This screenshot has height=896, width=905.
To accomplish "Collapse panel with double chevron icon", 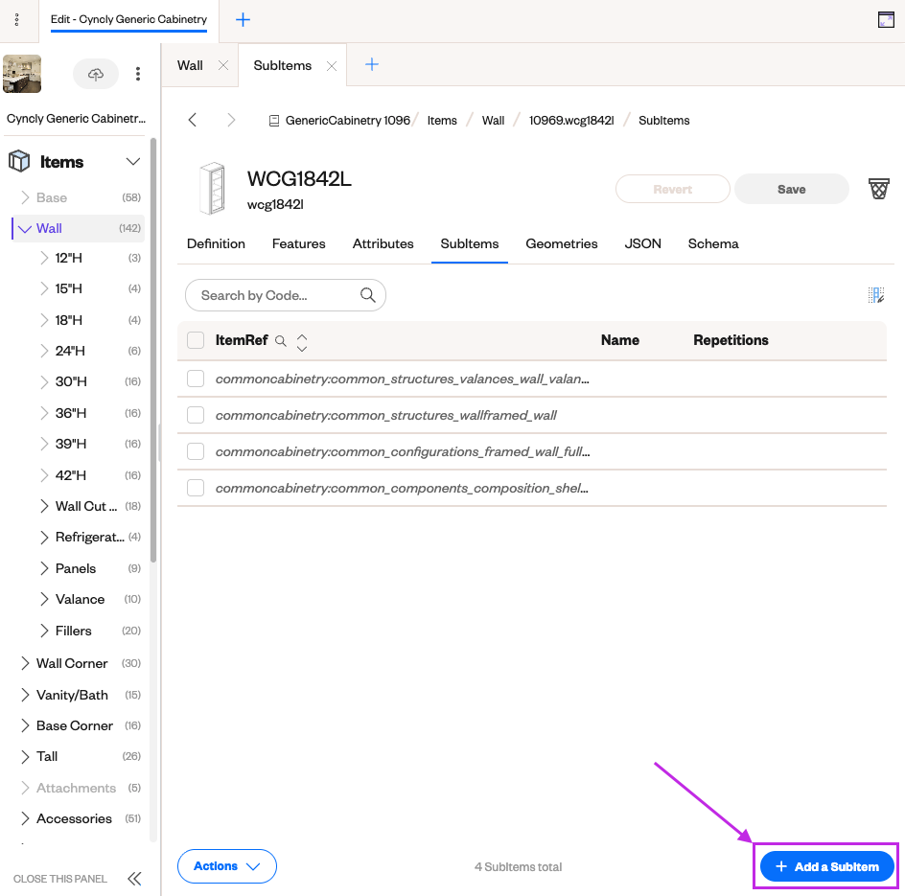I will [134, 878].
